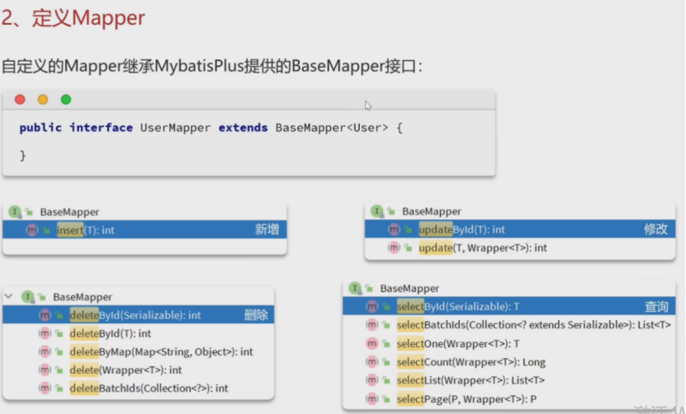The image size is (686, 414).
Task: Select the updateById(T): int method row
Action: [520, 229]
